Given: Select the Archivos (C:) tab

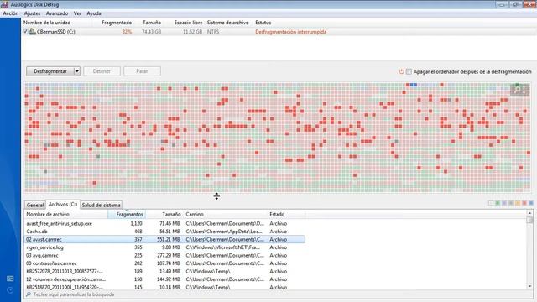Looking at the screenshot, I should point(63,204).
